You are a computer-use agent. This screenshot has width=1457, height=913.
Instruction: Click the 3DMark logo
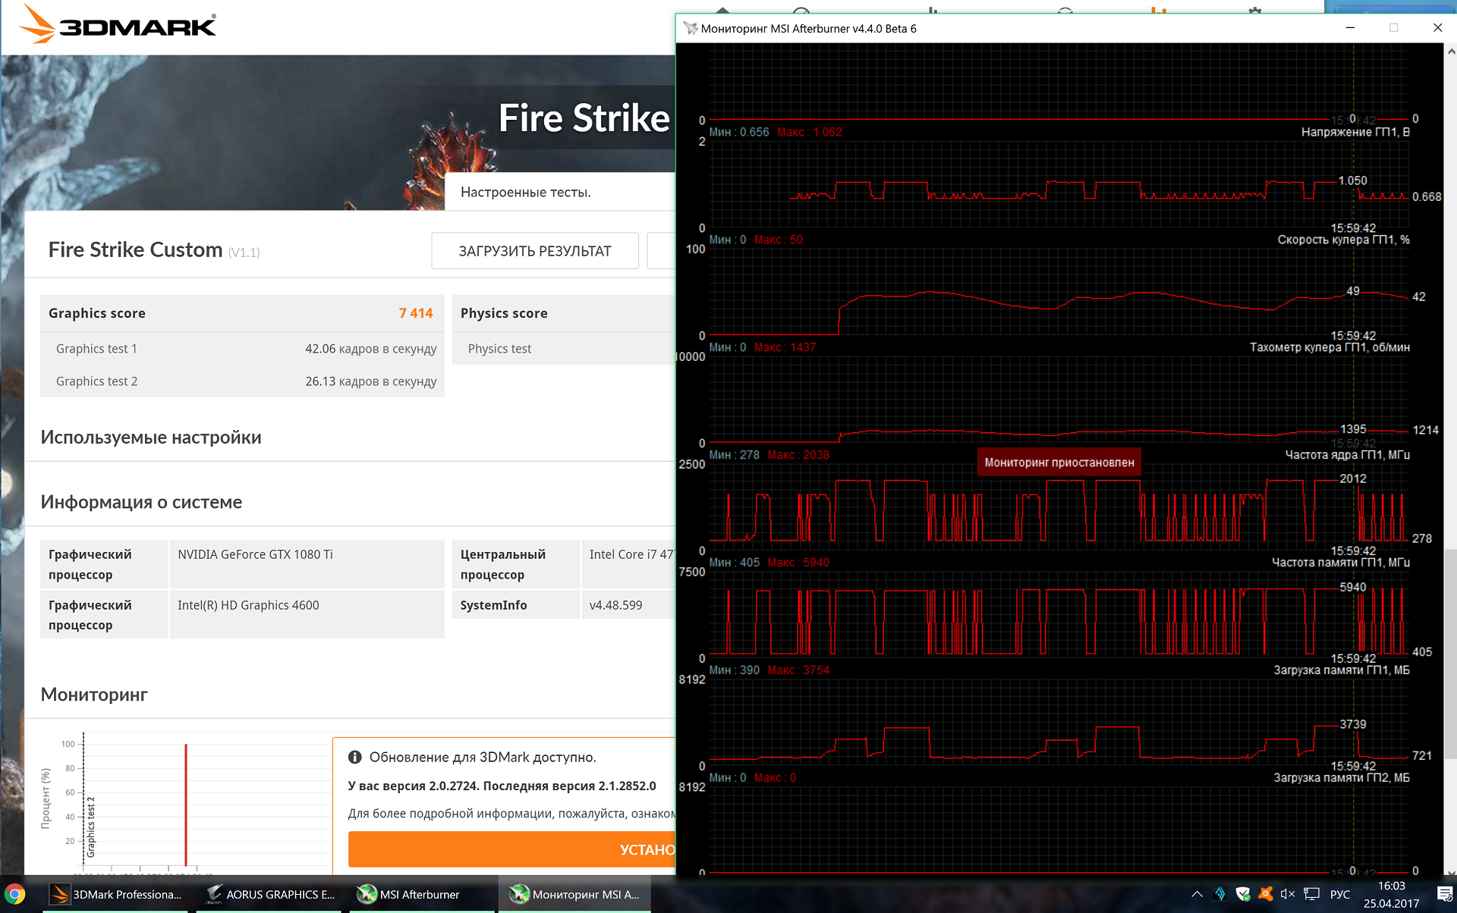[118, 25]
